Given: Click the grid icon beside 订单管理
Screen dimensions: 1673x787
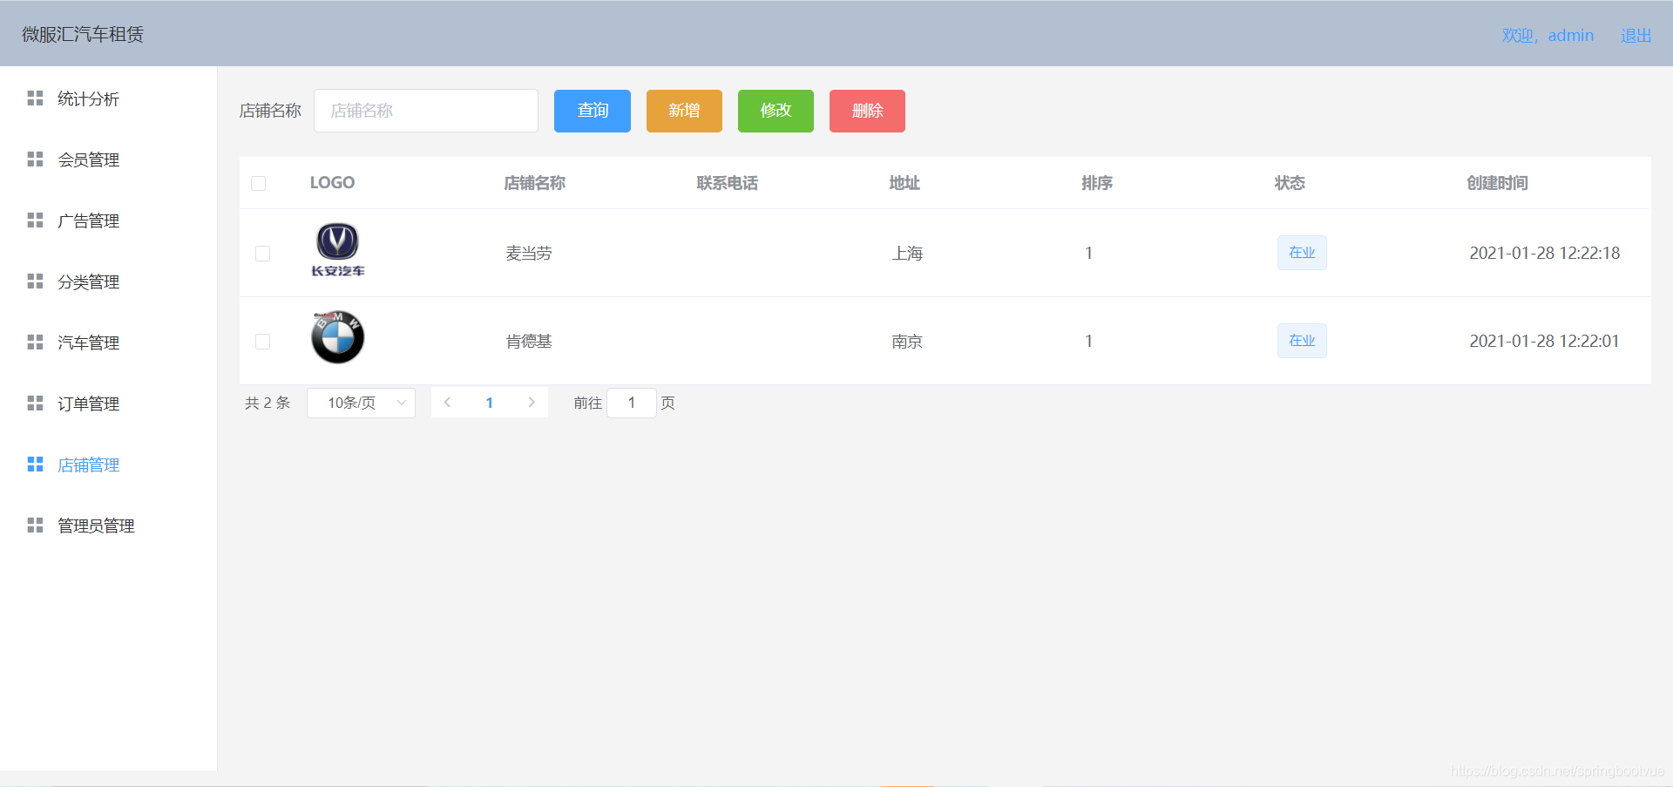Looking at the screenshot, I should (35, 404).
